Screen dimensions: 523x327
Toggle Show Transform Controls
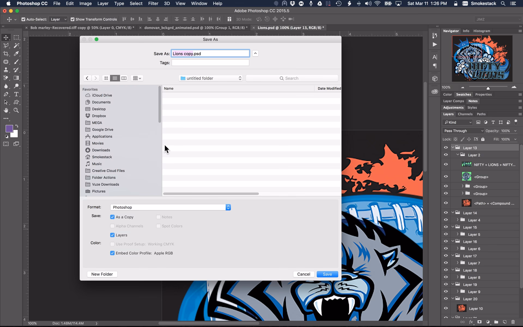pyautogui.click(x=72, y=19)
